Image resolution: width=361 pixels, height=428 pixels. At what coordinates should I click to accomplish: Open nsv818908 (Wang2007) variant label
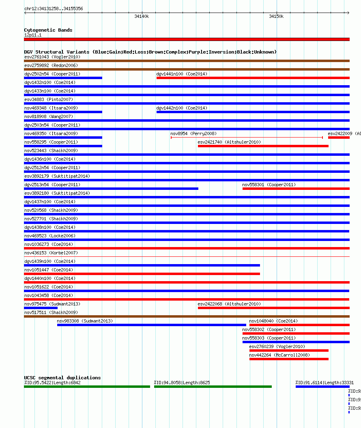pos(49,116)
